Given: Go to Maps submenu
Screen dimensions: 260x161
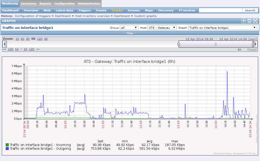Looking at the screenshot, I should pos(149,10).
